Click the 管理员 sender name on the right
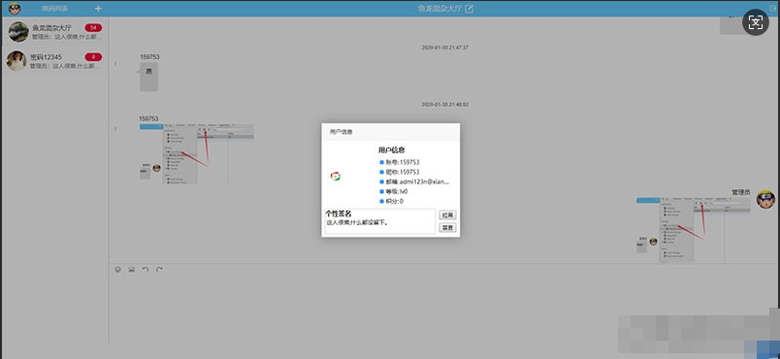 point(740,192)
